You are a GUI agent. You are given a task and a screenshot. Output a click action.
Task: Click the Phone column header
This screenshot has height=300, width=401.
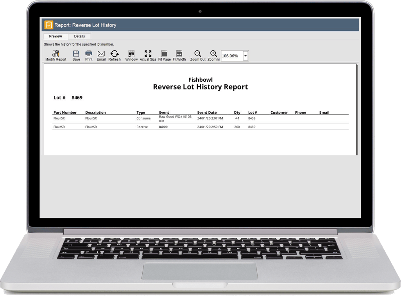[x=301, y=112]
